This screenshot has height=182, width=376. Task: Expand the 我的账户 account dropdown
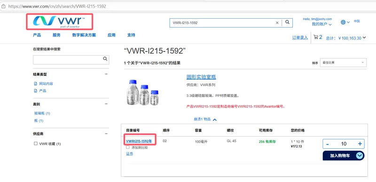tap(321, 24)
